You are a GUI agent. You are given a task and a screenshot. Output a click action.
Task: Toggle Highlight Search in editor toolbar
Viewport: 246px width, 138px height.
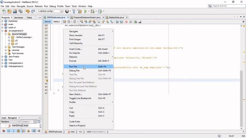click(x=94, y=22)
